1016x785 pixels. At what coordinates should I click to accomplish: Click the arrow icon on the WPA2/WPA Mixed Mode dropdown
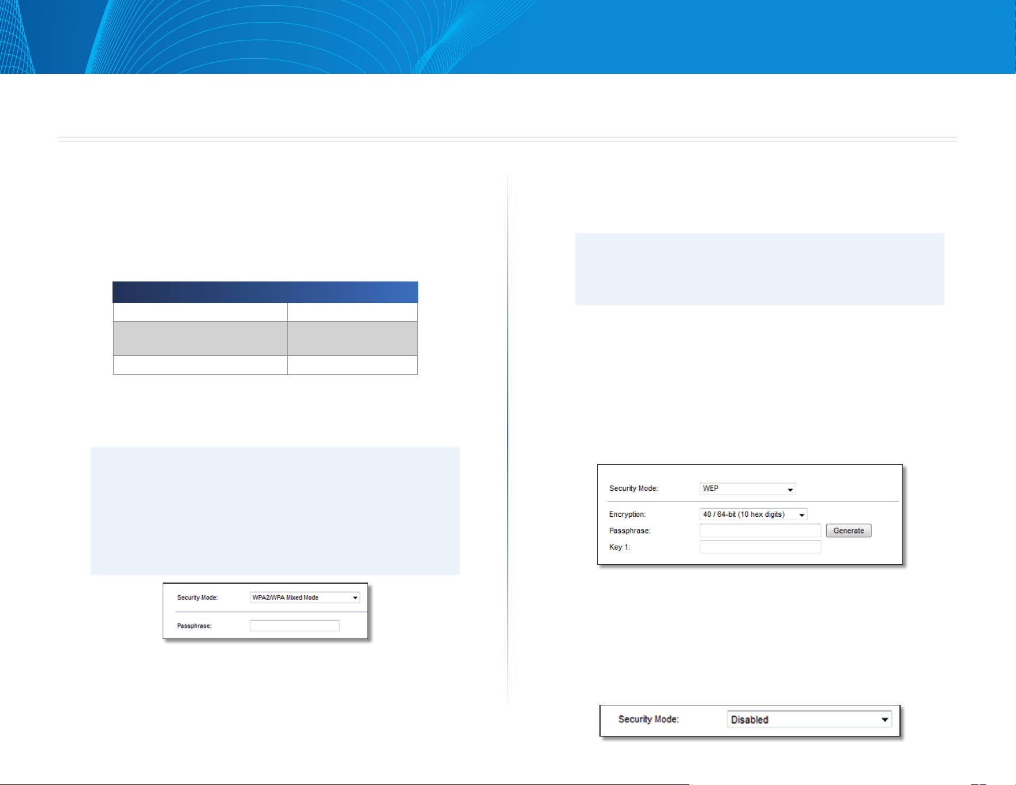355,598
